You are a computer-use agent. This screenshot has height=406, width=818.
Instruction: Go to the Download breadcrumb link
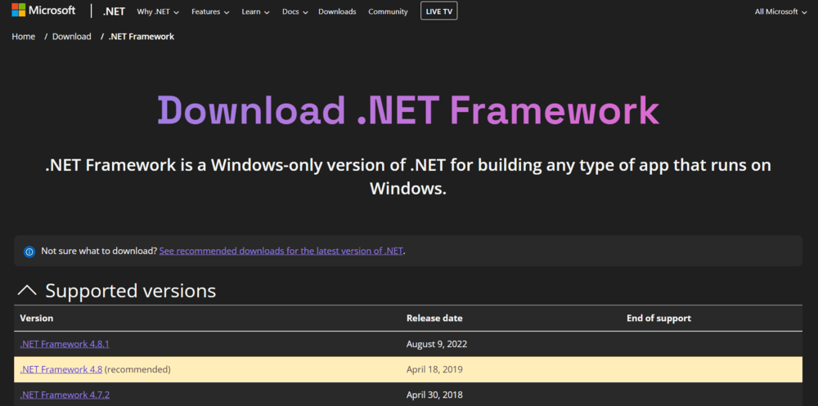pos(72,37)
